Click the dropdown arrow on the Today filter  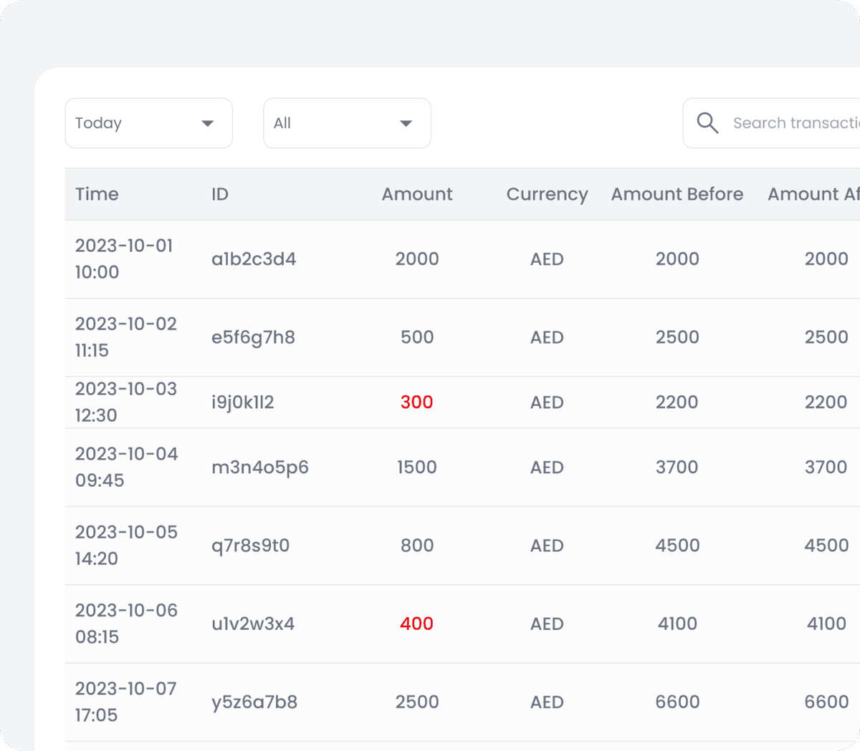tap(208, 123)
